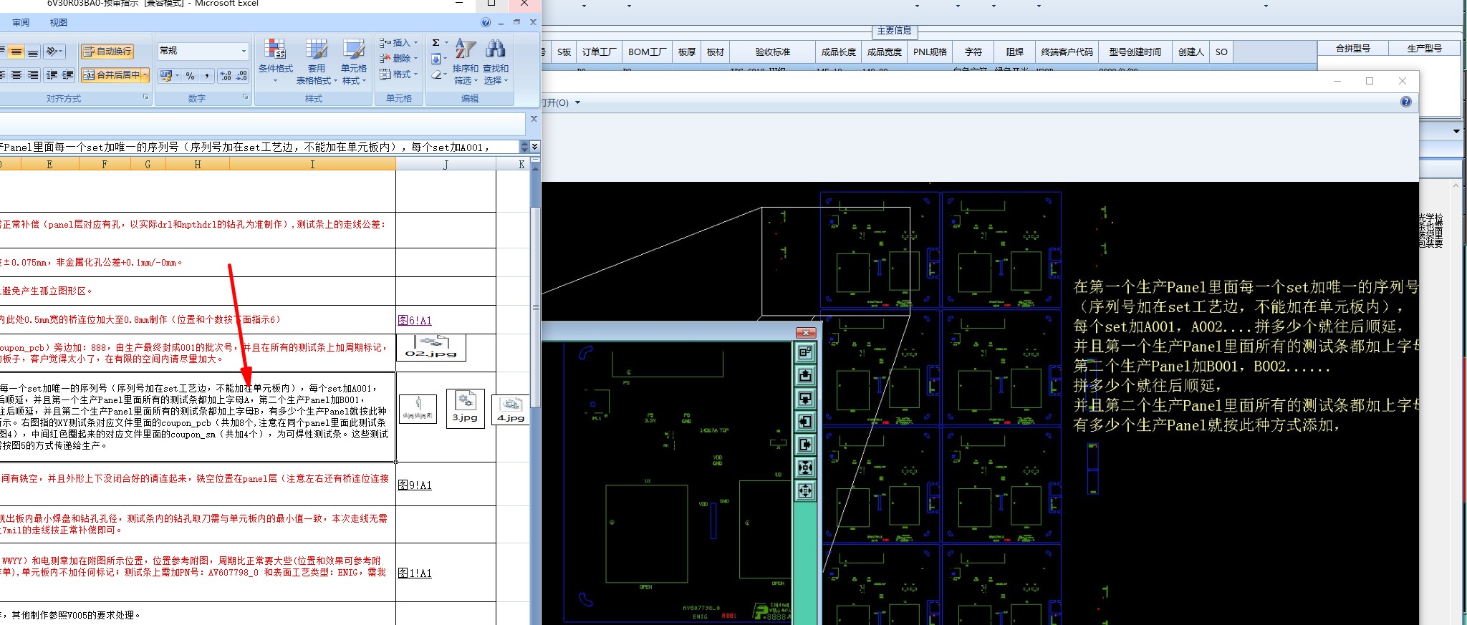Screen dimensions: 1467x625
Task: Click the 验收标准 column header
Action: pos(773,52)
